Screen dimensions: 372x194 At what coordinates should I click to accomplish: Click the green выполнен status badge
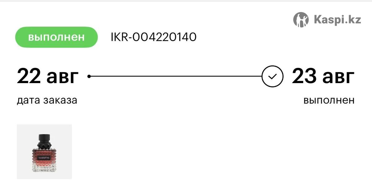click(56, 37)
